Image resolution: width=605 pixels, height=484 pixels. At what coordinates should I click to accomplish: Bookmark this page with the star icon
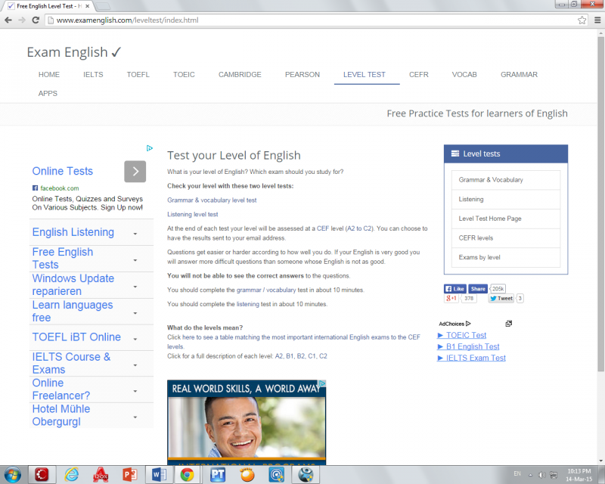tap(580, 20)
